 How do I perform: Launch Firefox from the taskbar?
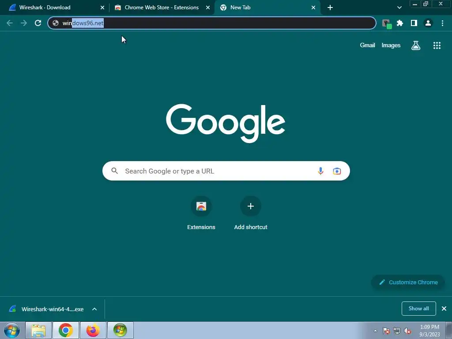click(93, 330)
